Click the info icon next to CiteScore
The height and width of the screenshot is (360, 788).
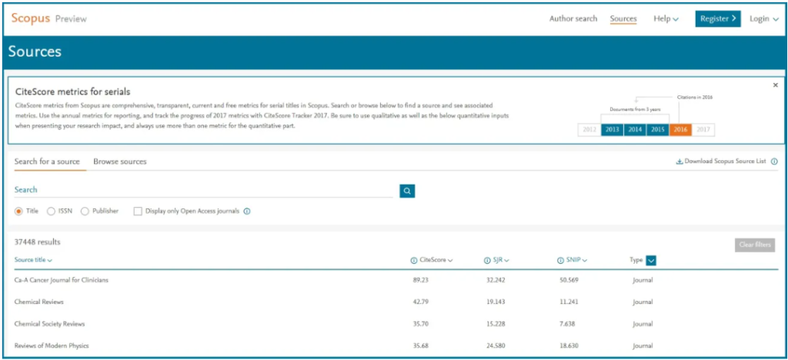pyautogui.click(x=413, y=261)
